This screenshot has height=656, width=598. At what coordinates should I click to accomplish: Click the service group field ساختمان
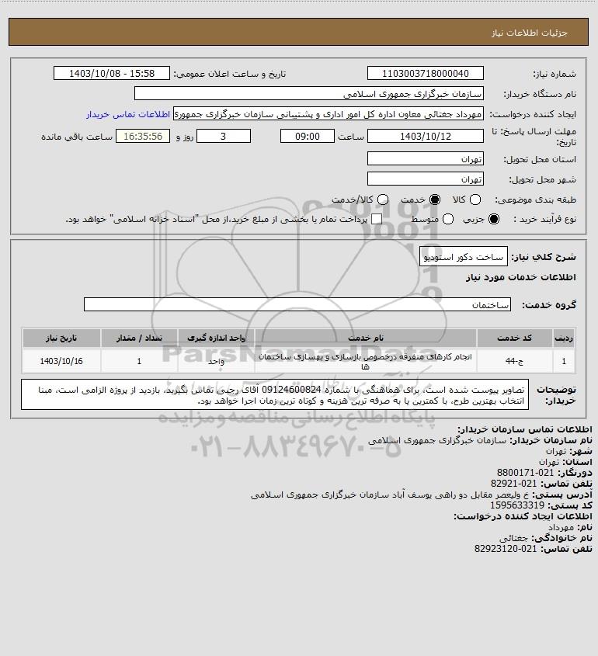click(297, 304)
